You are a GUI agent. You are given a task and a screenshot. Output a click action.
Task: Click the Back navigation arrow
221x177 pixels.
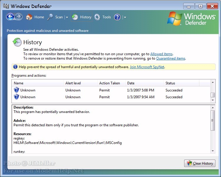pos(10,17)
